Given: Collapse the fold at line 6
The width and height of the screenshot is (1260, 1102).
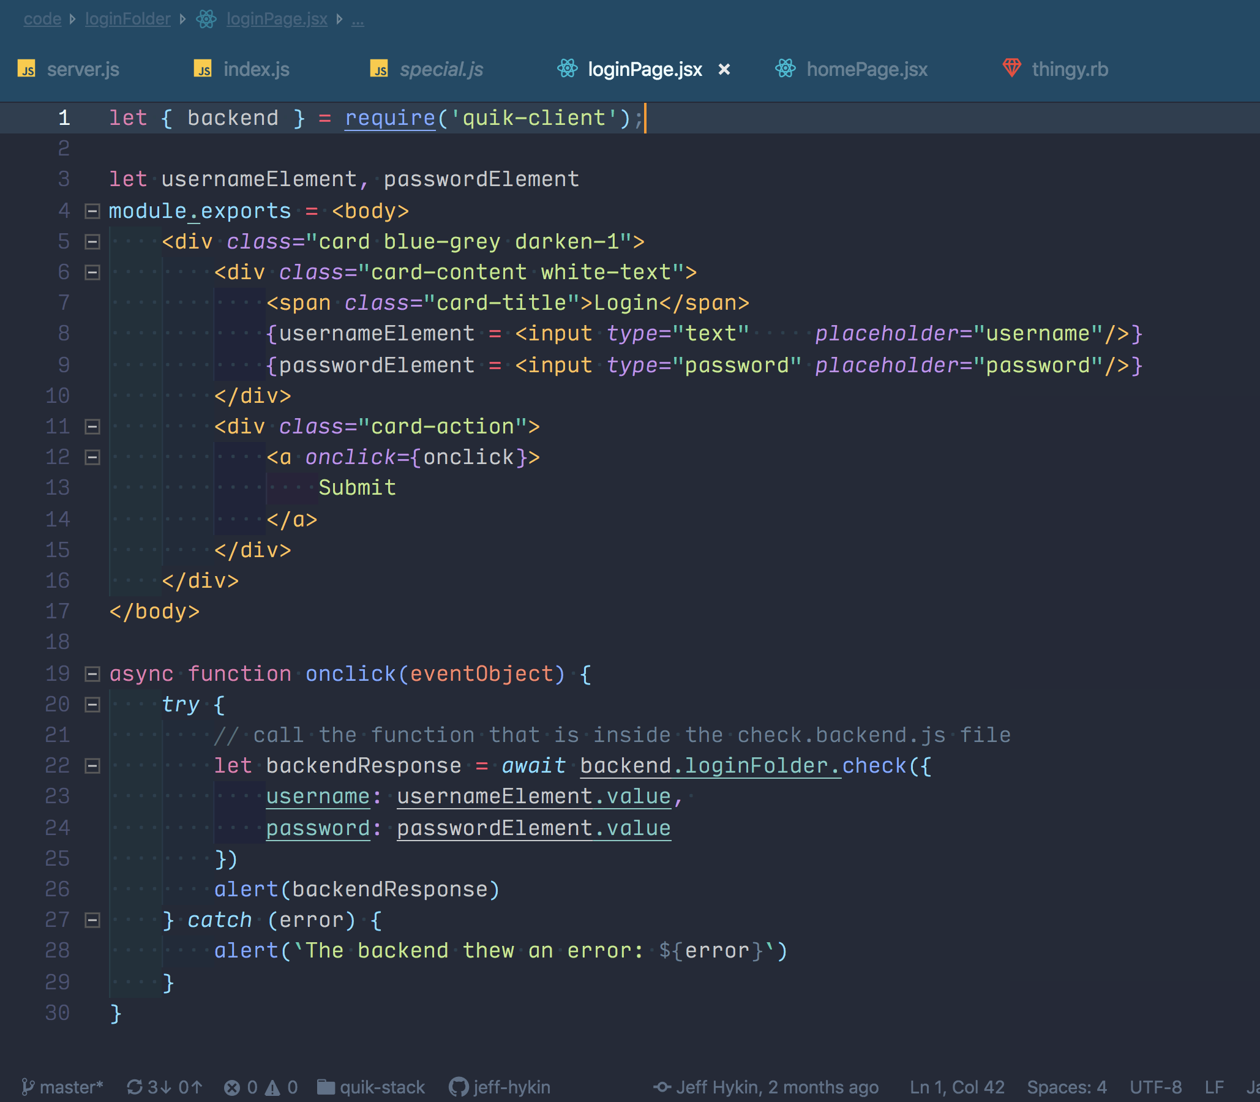Looking at the screenshot, I should tap(92, 273).
